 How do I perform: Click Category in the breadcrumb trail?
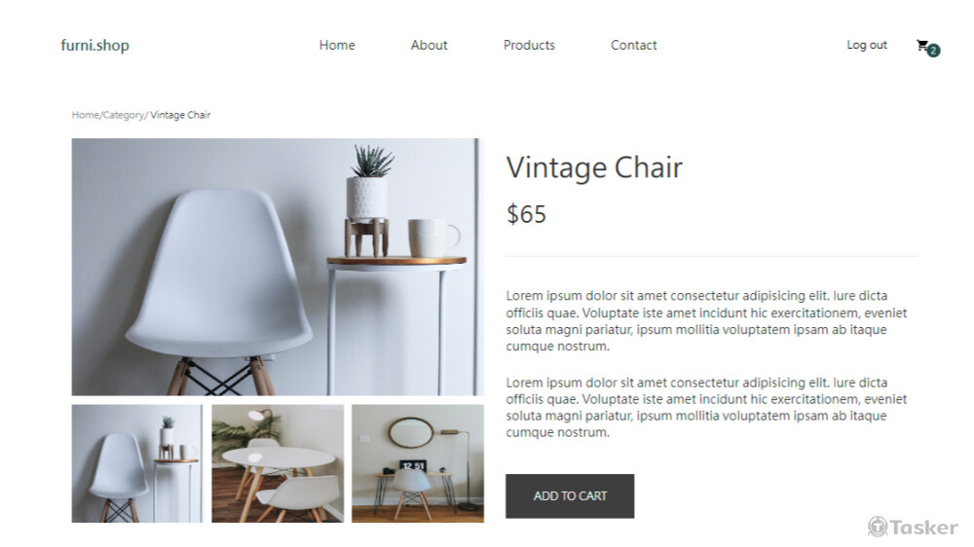click(123, 115)
